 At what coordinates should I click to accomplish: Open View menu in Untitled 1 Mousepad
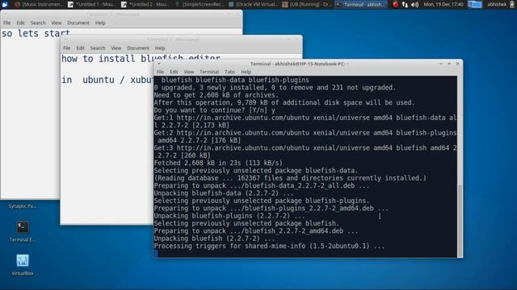point(116,48)
